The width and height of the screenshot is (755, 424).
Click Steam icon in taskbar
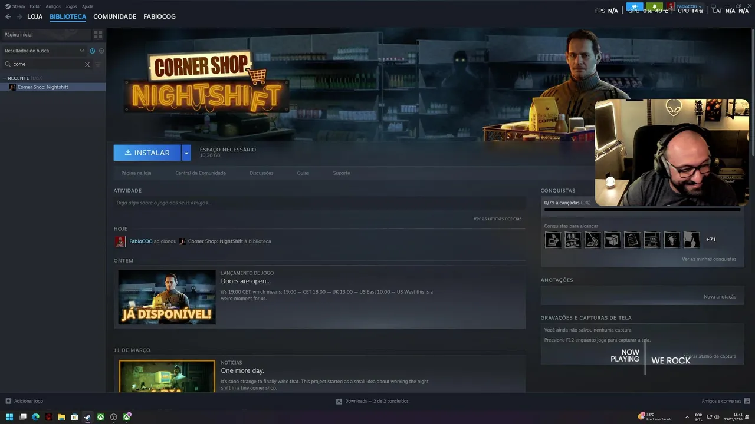[x=87, y=417]
